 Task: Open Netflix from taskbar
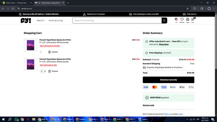[x=28, y=119]
